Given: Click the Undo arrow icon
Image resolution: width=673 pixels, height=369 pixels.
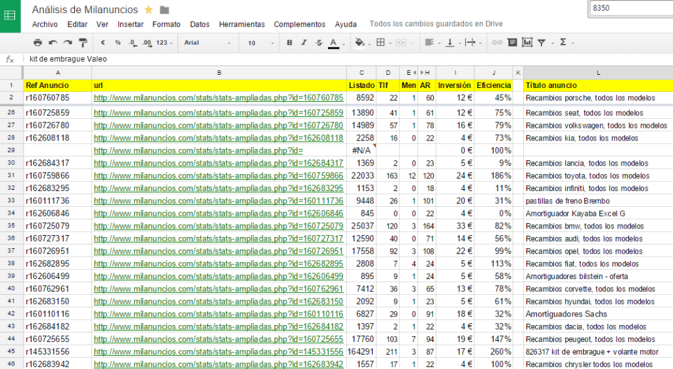Looking at the screenshot, I should point(53,43).
